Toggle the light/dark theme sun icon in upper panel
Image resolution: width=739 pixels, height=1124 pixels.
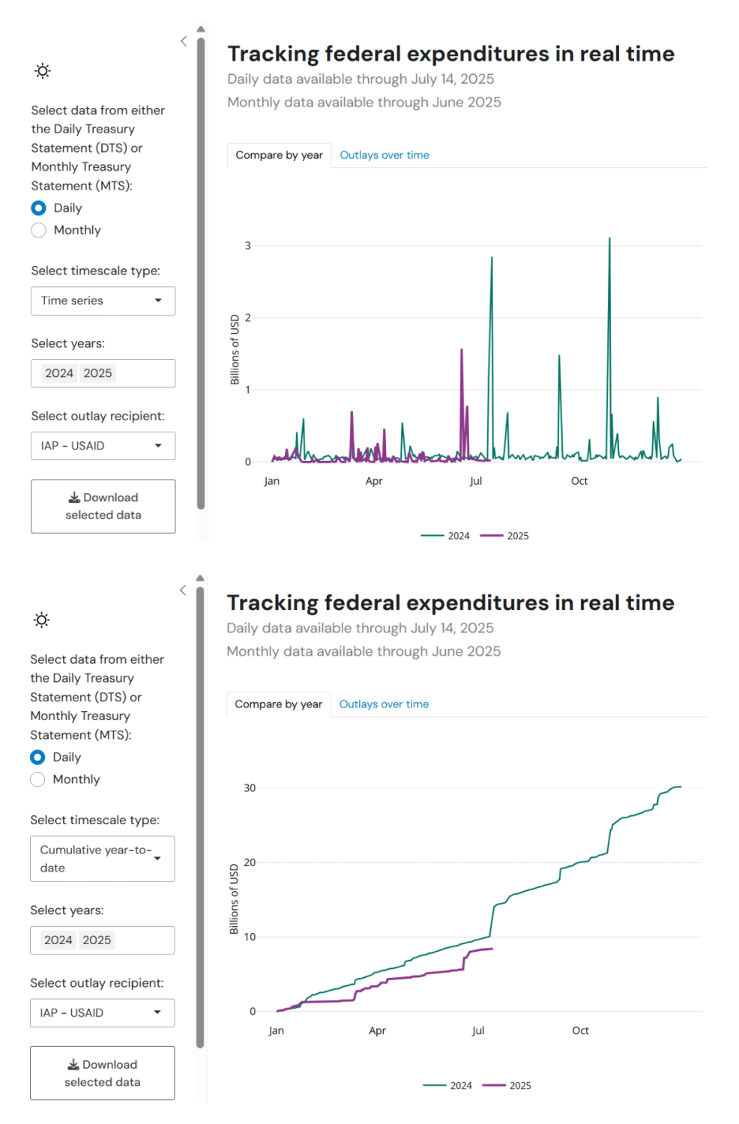(43, 71)
